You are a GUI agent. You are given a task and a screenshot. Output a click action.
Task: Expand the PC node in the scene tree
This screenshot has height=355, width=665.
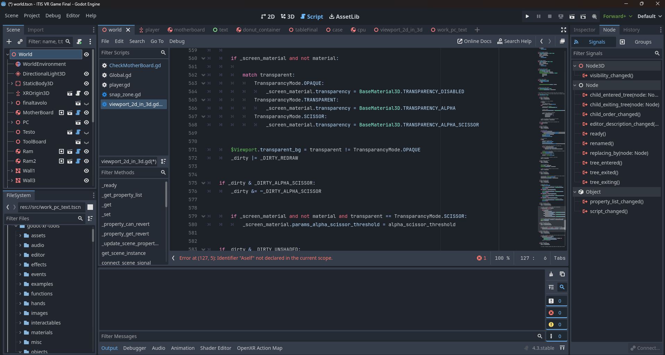(12, 122)
